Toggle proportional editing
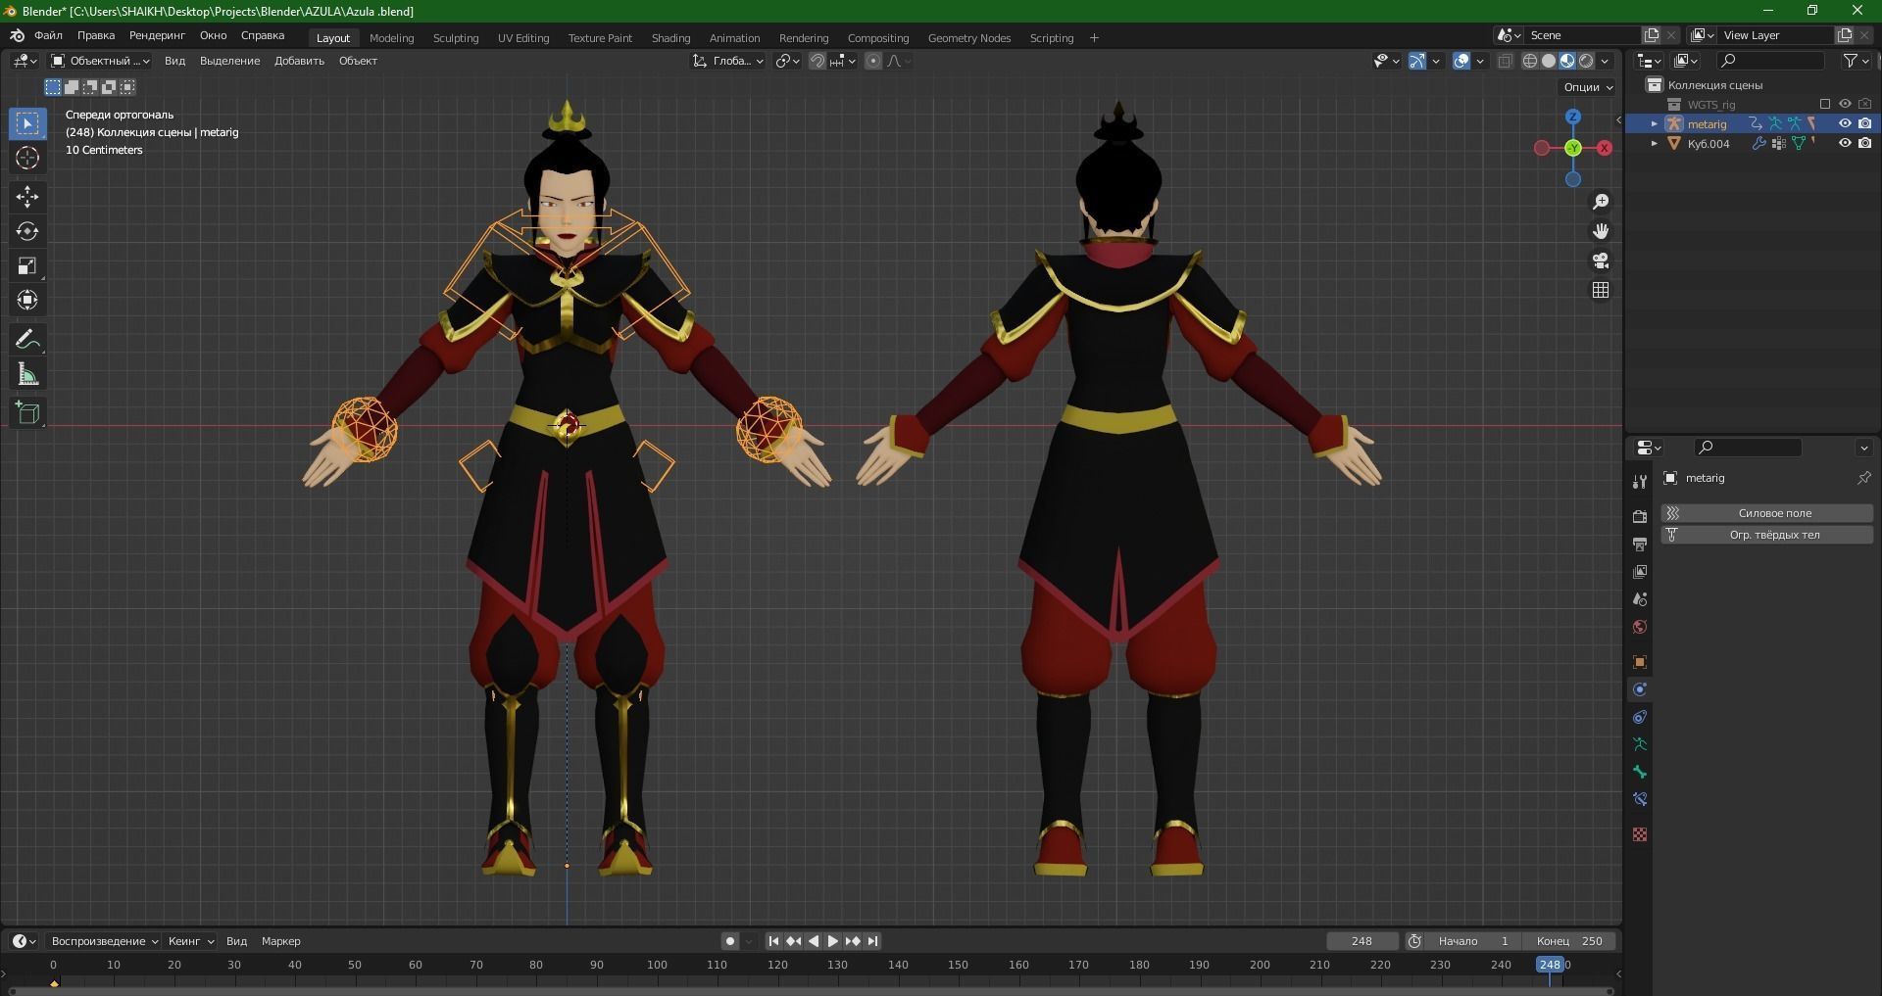The width and height of the screenshot is (1882, 996). pos(872,61)
